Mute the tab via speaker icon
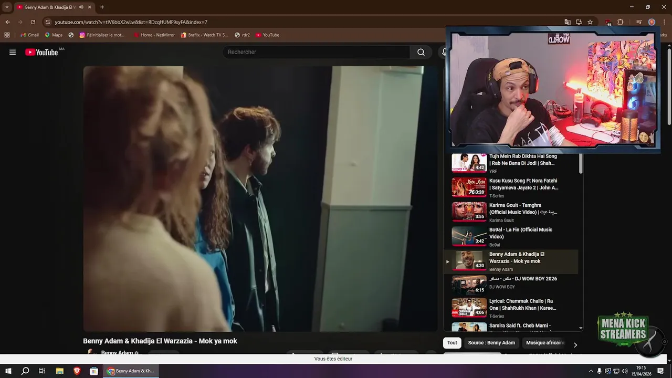Screen dimensions: 672x378 click(x=81, y=7)
